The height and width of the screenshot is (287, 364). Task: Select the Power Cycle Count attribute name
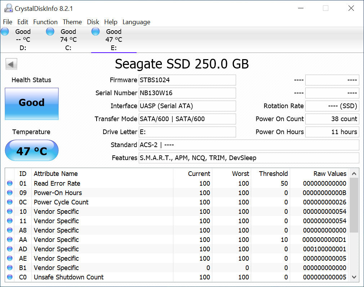(61, 202)
